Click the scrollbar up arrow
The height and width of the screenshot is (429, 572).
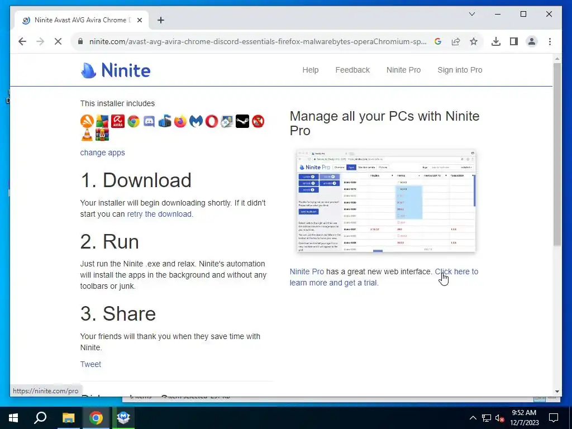click(x=557, y=59)
